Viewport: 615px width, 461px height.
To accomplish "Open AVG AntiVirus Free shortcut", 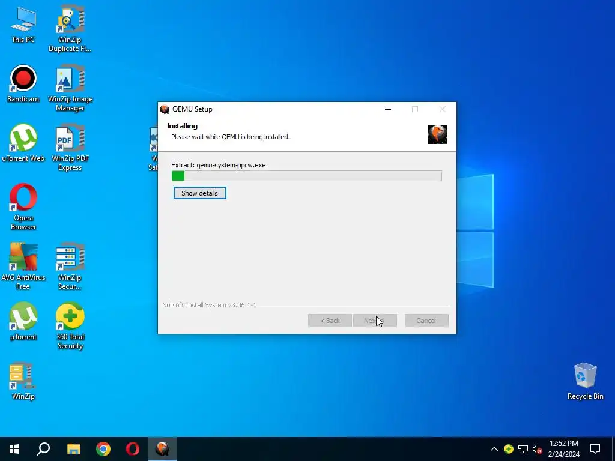I will coord(23,266).
